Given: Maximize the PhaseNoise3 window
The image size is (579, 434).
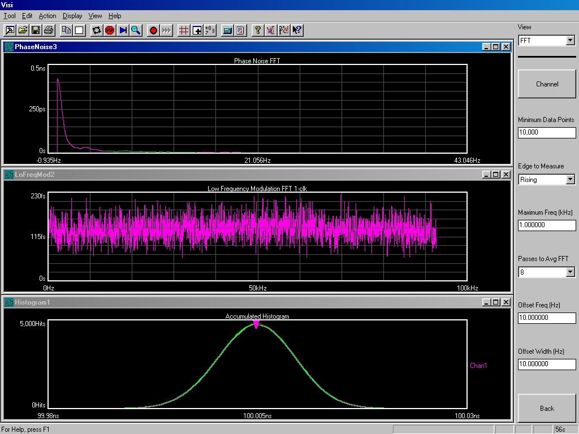Looking at the screenshot, I should click(x=496, y=47).
